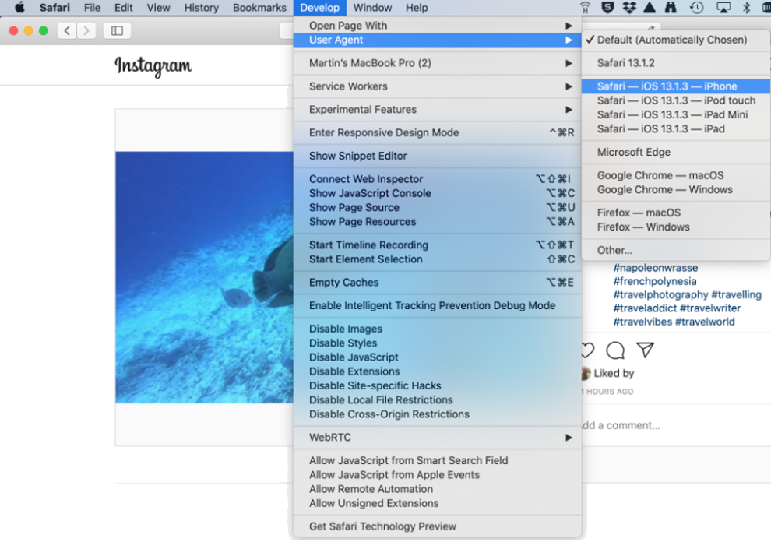Toggle Allow Remote Automation

[x=437, y=489]
